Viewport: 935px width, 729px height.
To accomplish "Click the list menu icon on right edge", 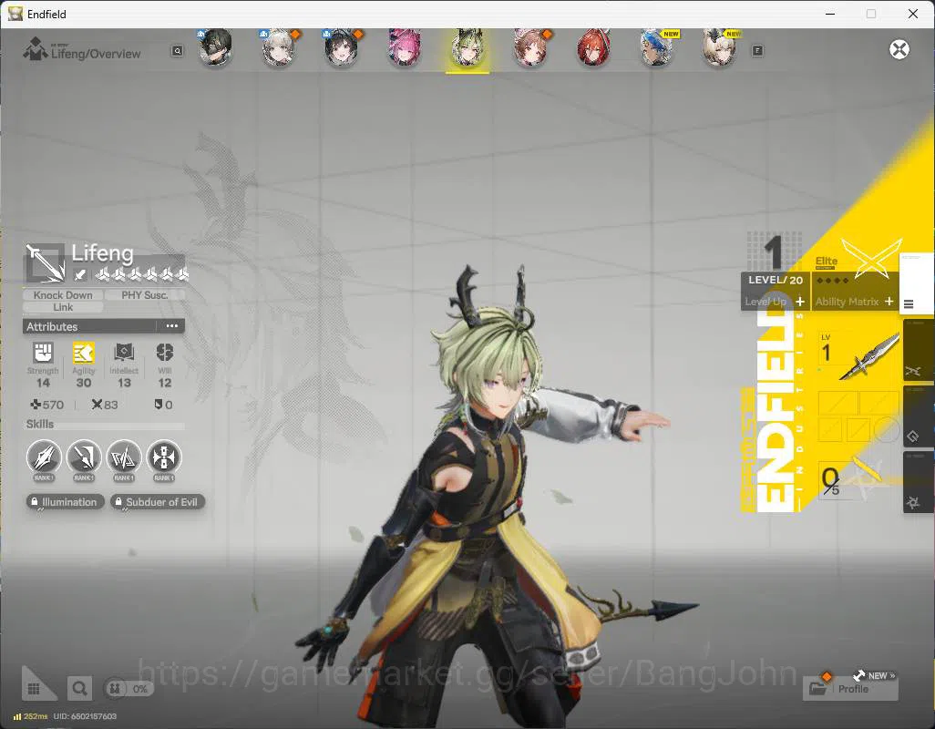I will [x=909, y=304].
